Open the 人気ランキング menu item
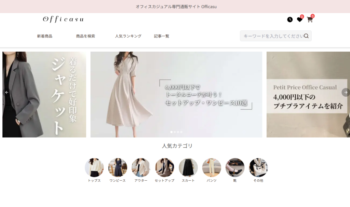 tap(128, 36)
